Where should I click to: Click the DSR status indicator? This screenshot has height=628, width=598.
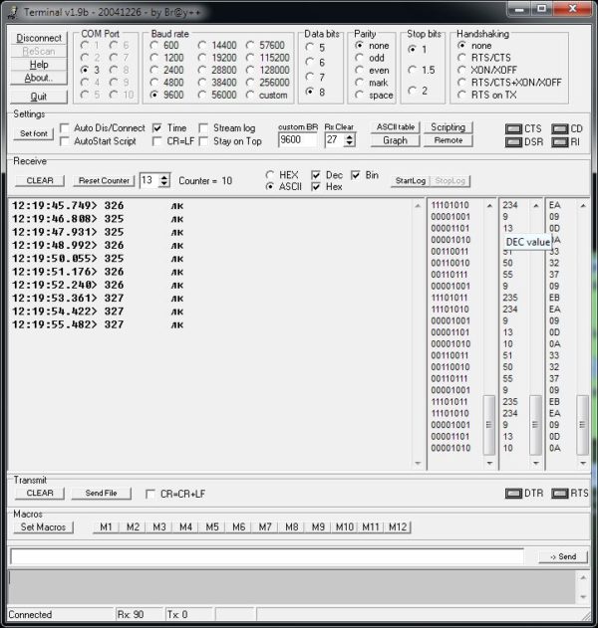514,141
